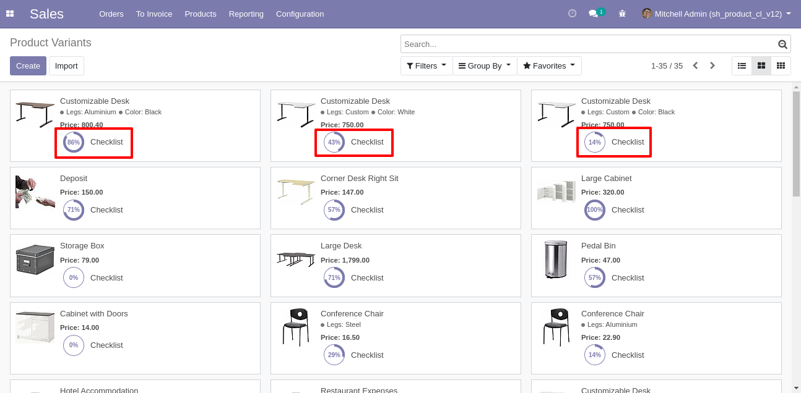Open the Configuration menu
This screenshot has height=393, width=801.
300,14
